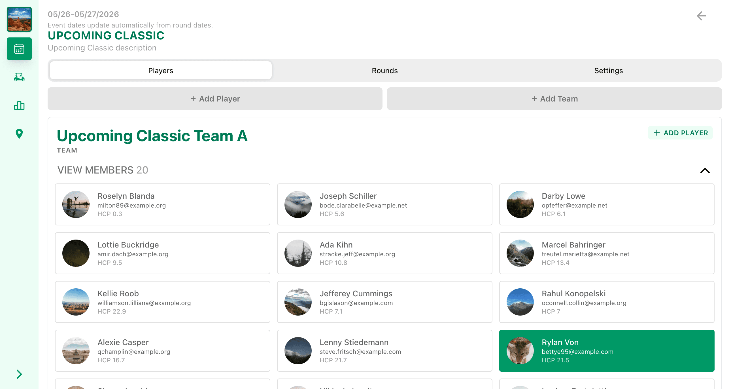Select the Joseph Schiller member card
The image size is (731, 389).
click(x=384, y=204)
